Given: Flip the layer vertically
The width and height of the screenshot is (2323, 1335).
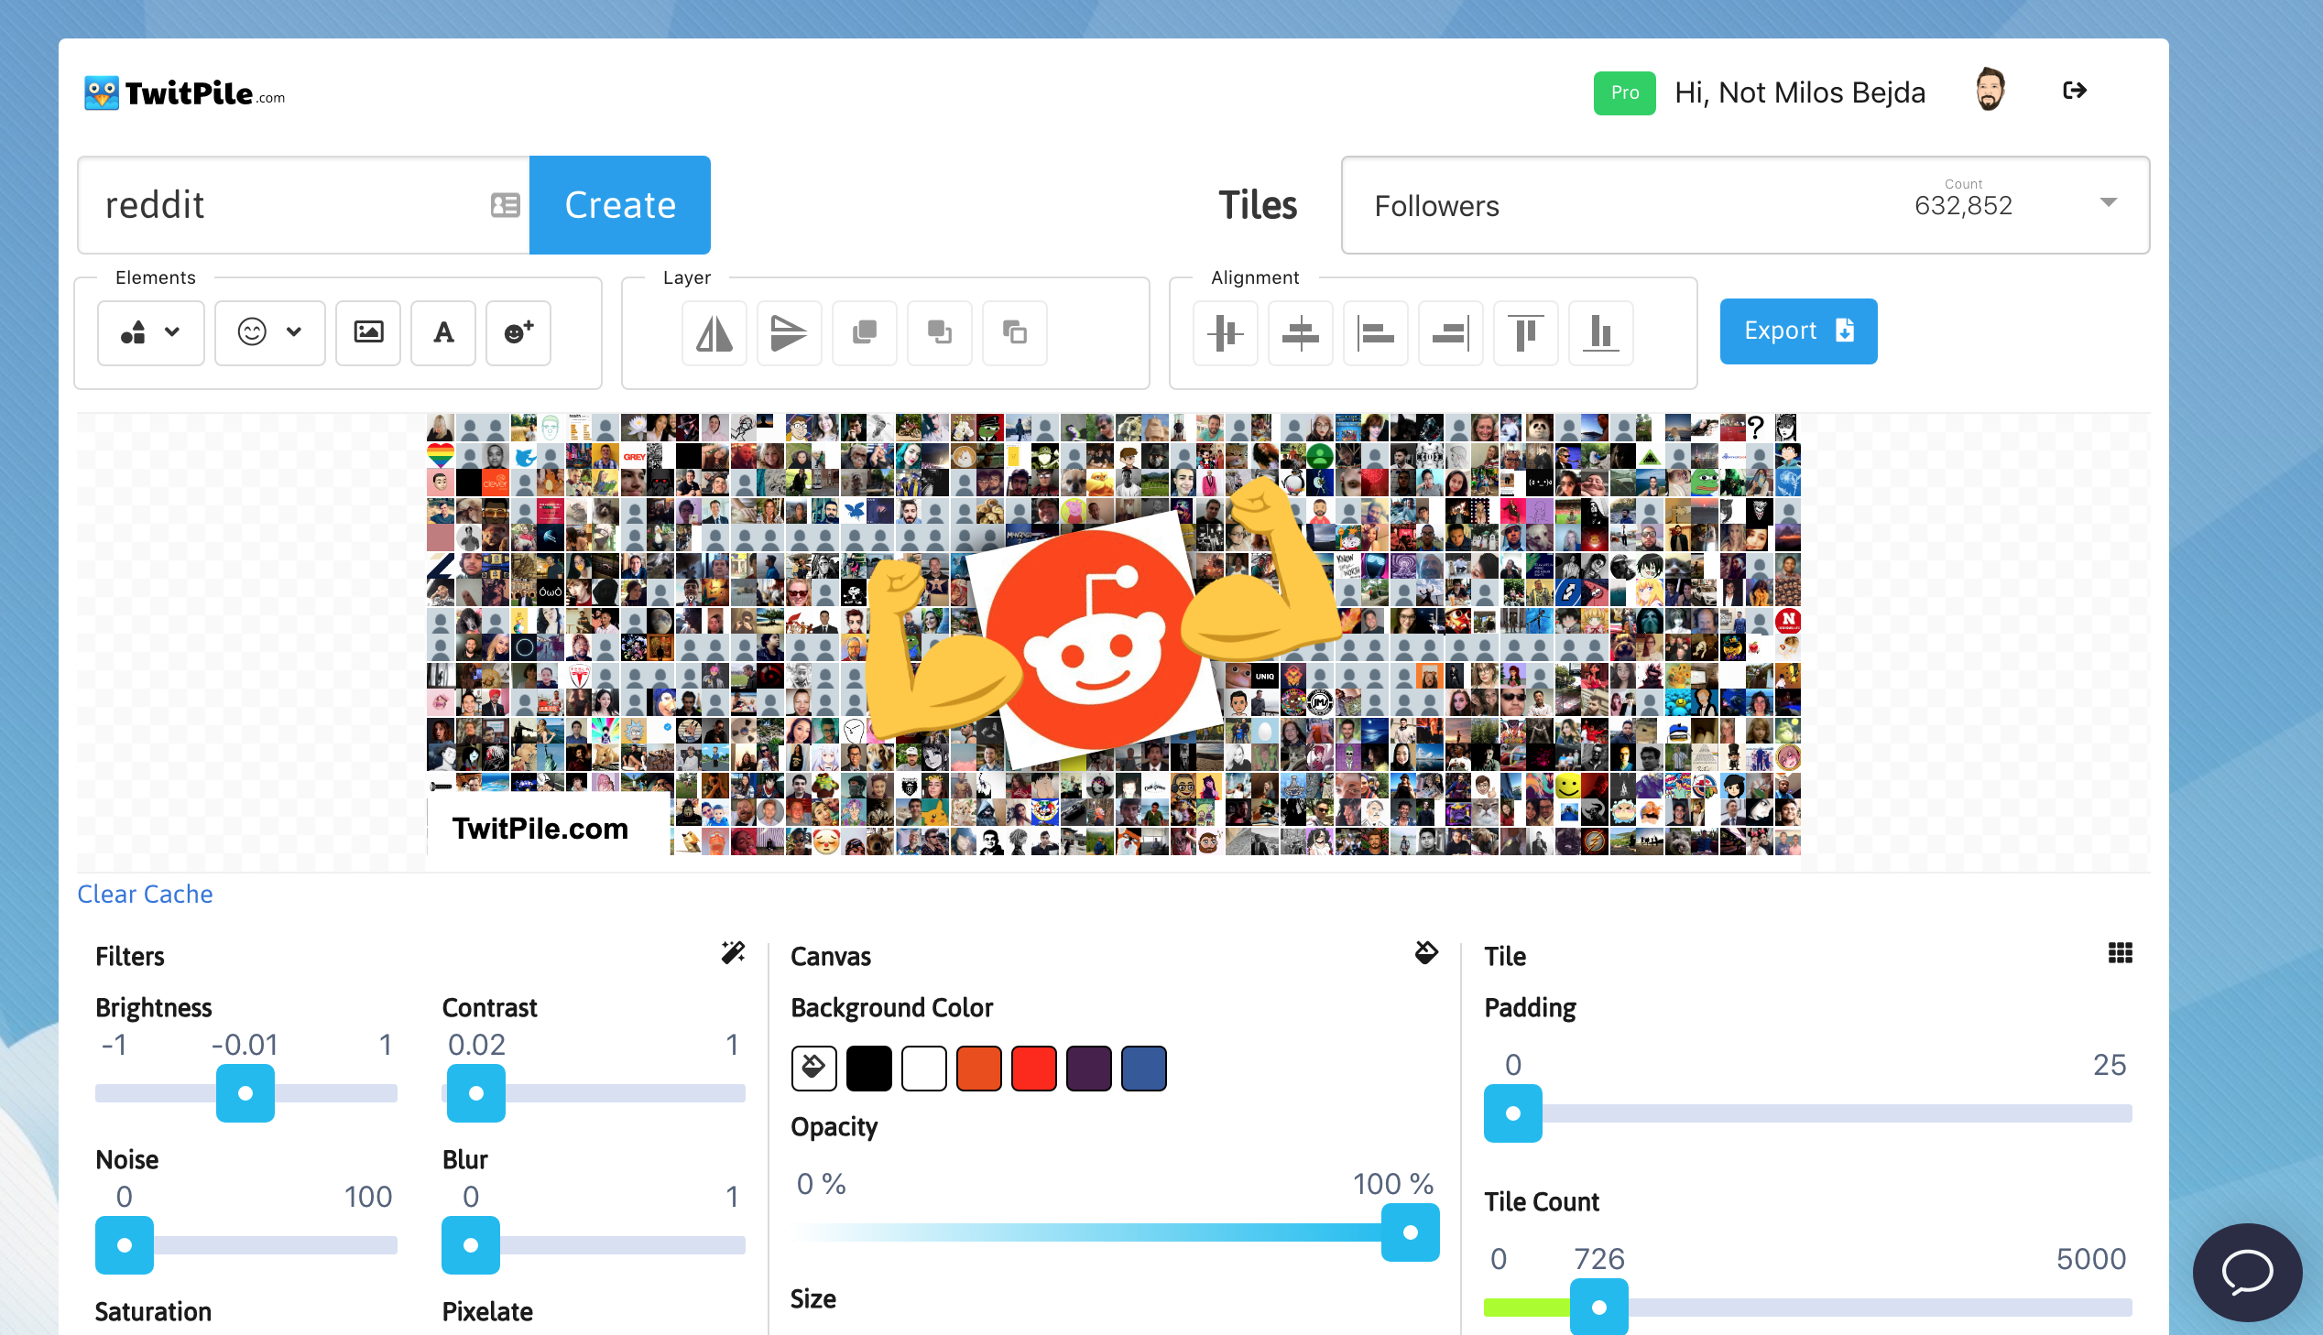Looking at the screenshot, I should pos(789,332).
